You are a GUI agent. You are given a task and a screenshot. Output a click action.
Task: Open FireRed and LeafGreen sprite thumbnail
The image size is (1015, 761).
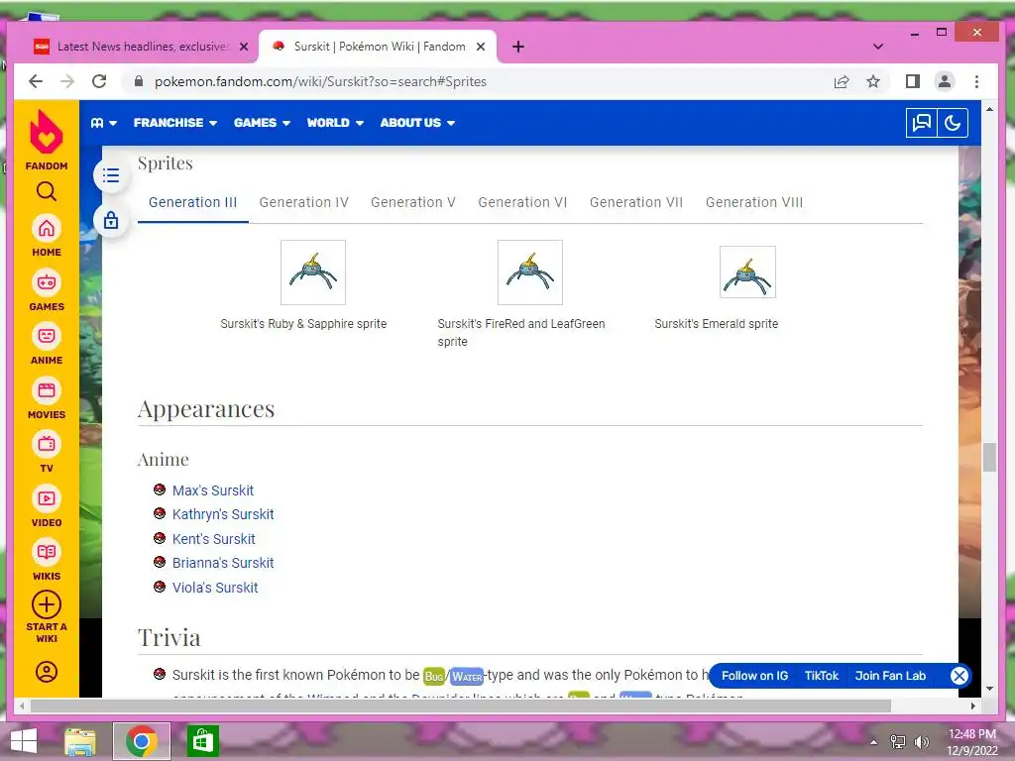click(x=530, y=272)
